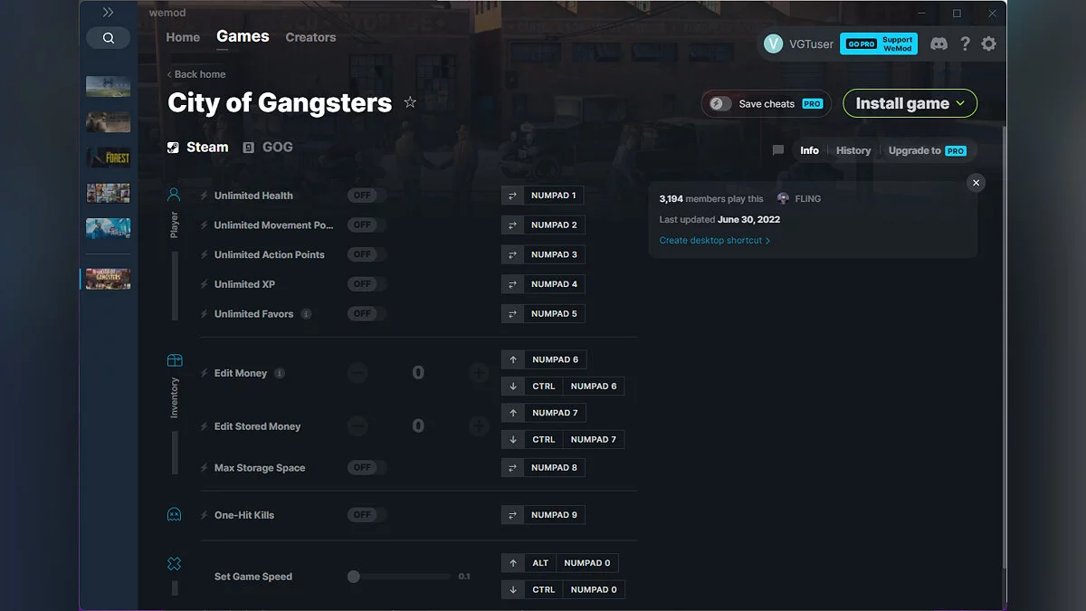The height and width of the screenshot is (611, 1086).
Task: Open the Discord icon in the header
Action: click(x=938, y=43)
